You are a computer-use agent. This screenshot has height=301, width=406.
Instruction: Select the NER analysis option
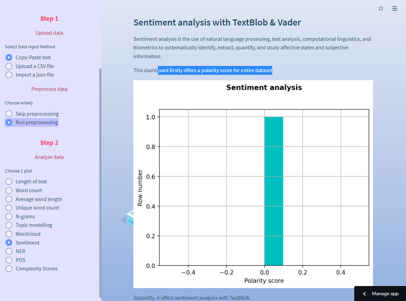(9, 251)
